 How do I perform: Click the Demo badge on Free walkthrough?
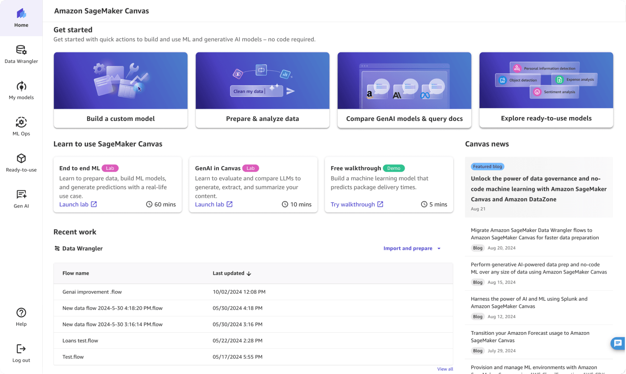[x=394, y=168]
